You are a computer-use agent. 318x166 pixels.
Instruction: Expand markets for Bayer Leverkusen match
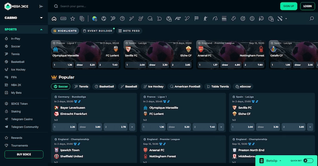pos(132,127)
